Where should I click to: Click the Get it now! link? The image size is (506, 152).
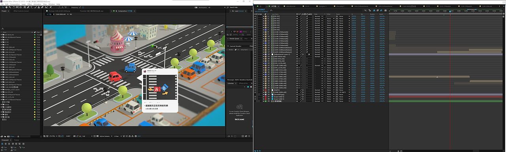239,119
